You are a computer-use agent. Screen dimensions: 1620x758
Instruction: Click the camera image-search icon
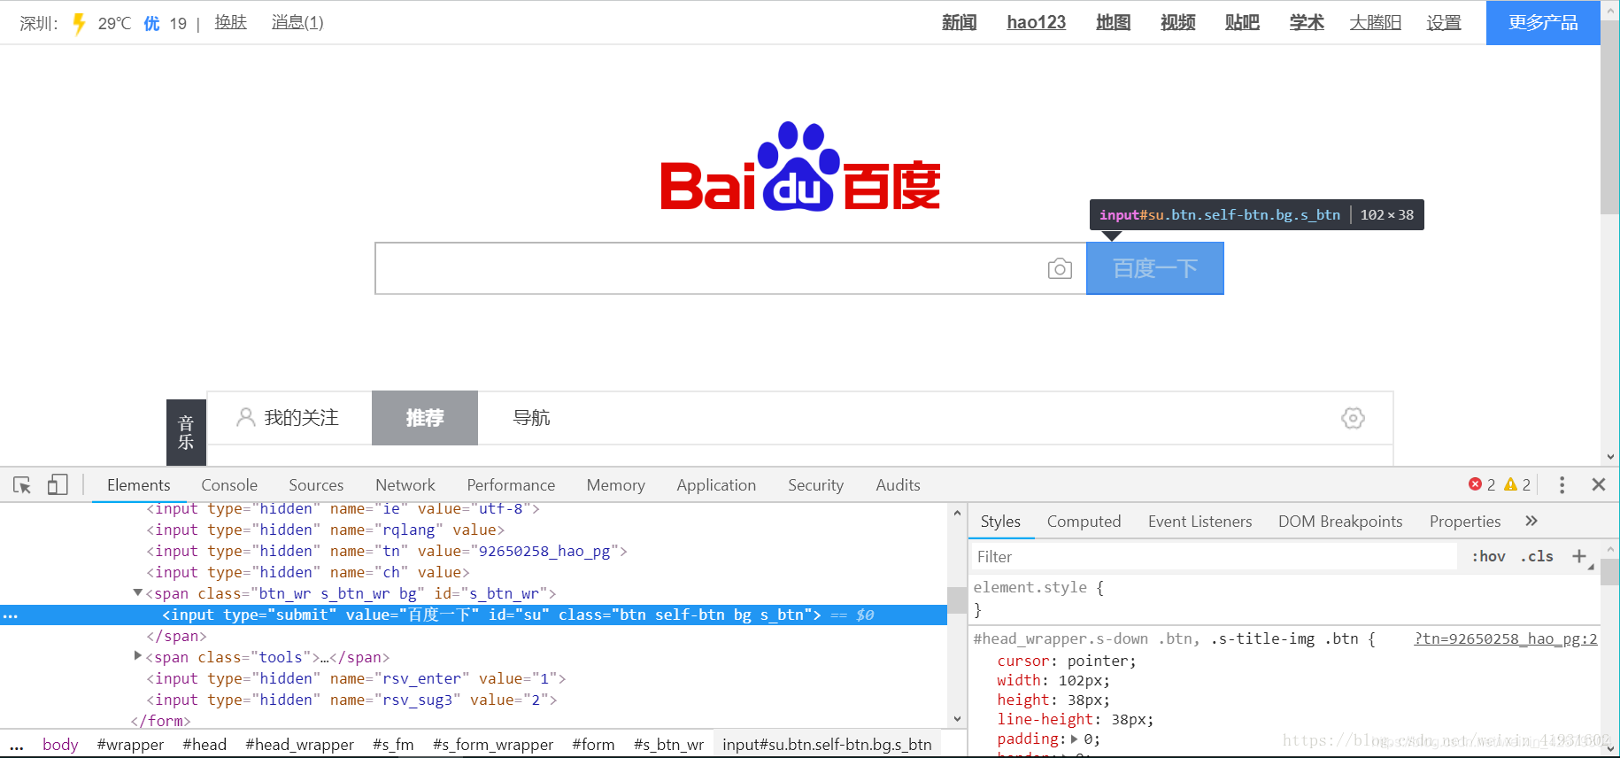pos(1060,268)
